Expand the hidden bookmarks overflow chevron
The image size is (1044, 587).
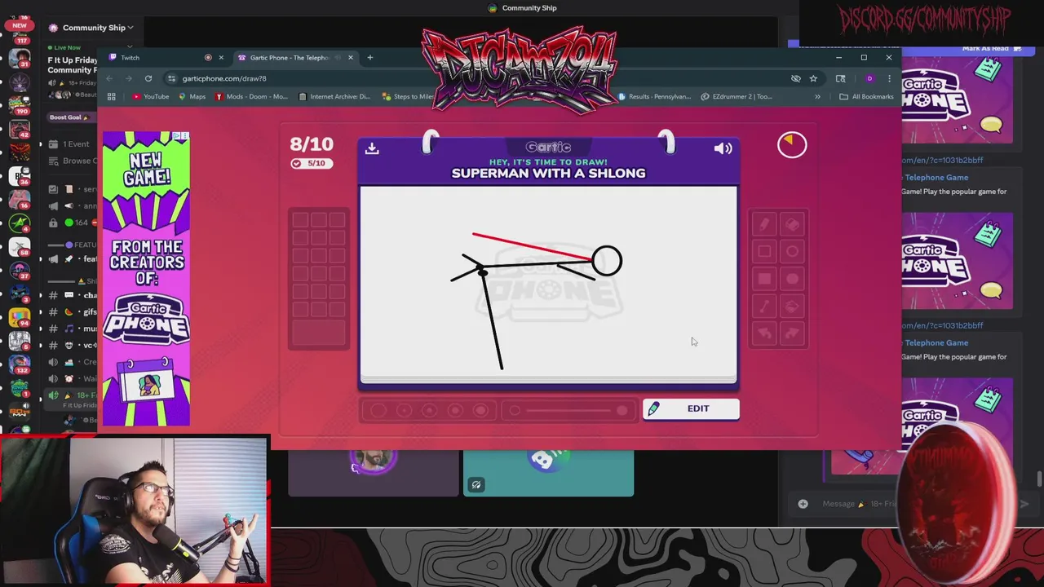click(x=817, y=96)
